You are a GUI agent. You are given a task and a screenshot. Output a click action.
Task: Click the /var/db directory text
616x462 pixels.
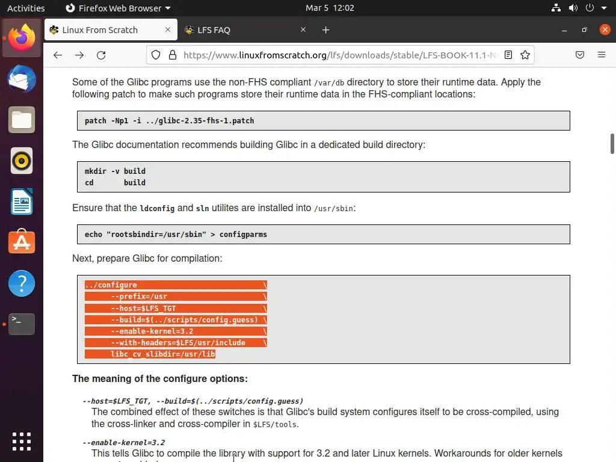329,83
